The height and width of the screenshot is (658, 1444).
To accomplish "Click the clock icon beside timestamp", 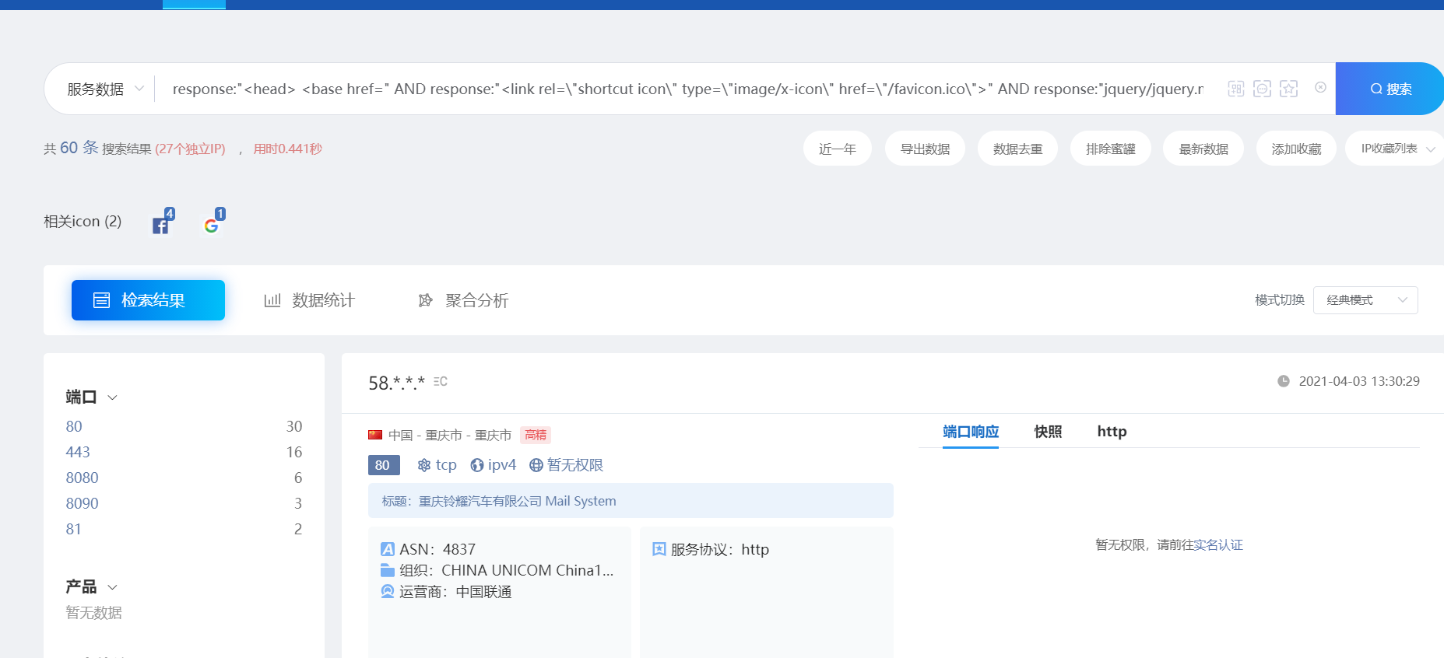I will pos(1284,381).
